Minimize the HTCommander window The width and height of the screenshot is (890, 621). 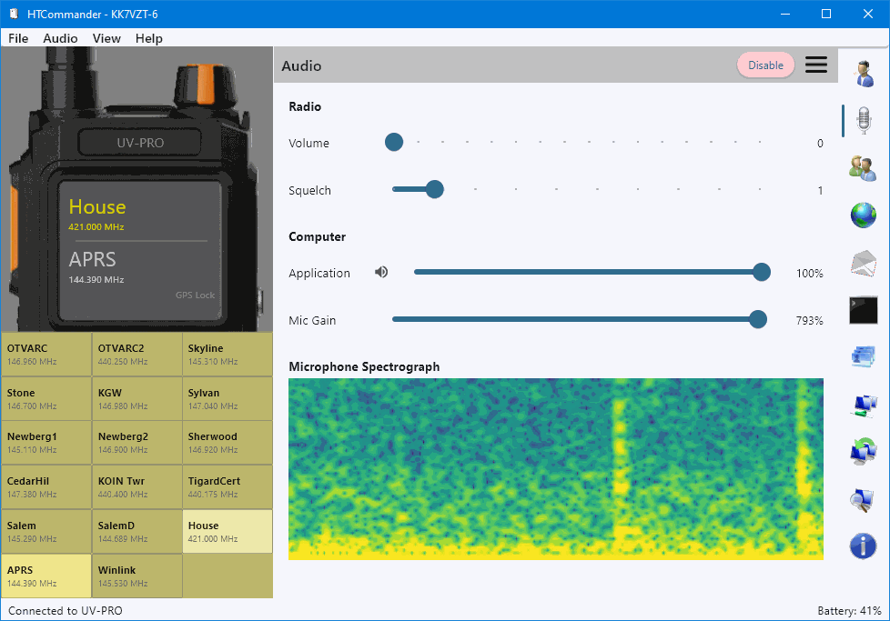(x=785, y=14)
